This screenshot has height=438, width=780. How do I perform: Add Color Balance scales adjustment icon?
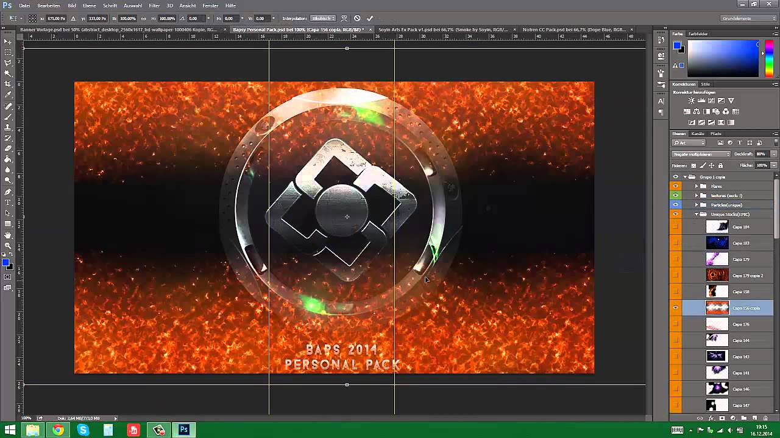(697, 111)
